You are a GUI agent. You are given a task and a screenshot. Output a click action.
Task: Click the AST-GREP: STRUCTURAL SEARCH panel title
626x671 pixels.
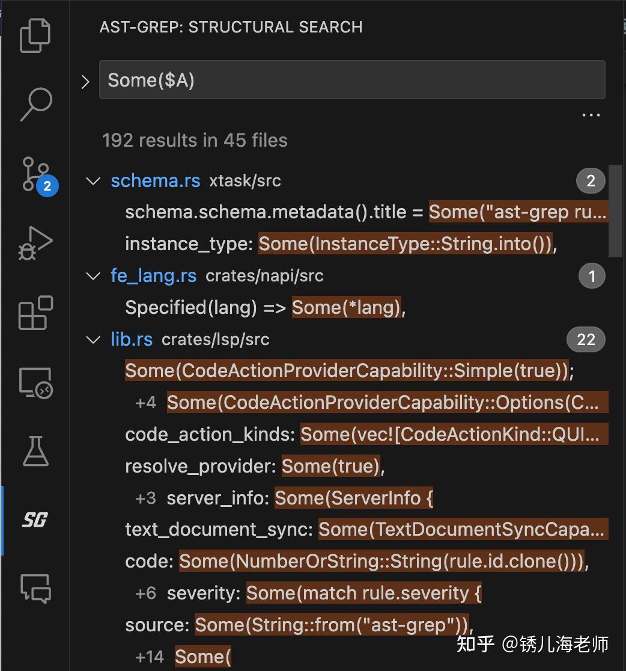pos(231,27)
